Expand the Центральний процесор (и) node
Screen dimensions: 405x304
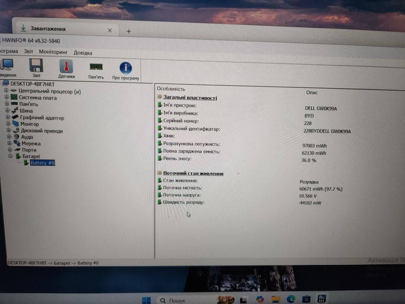(x=6, y=90)
